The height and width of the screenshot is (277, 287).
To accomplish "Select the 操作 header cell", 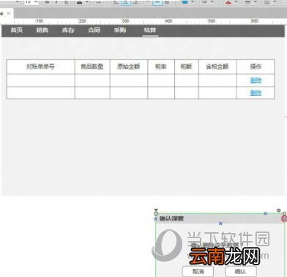I will (x=256, y=67).
